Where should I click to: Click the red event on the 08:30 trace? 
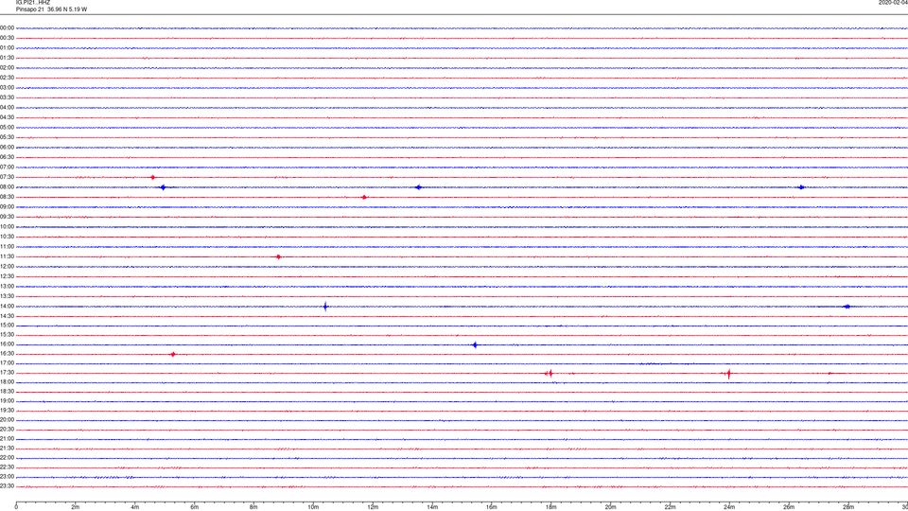364,198
